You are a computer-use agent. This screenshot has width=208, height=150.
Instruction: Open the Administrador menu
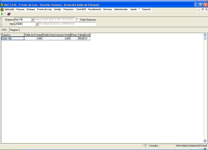point(121,9)
